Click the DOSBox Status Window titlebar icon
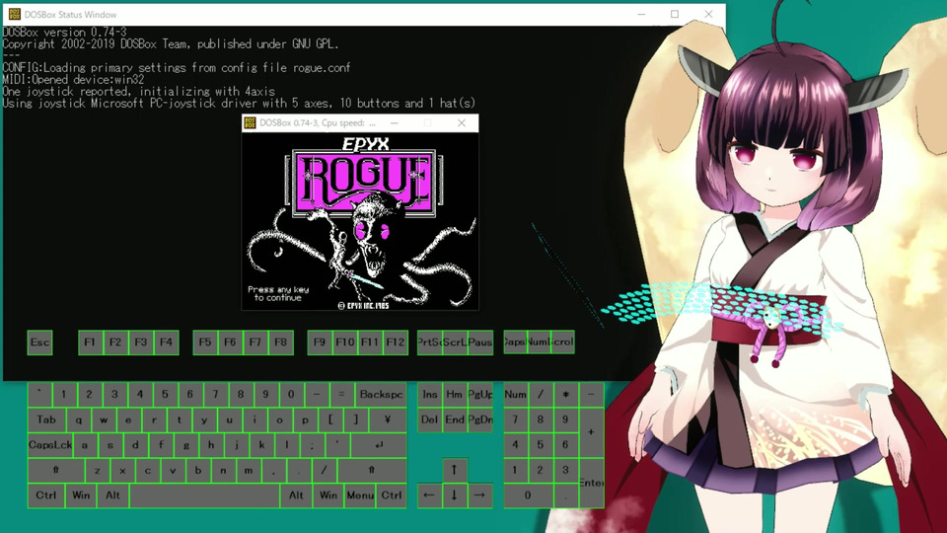The image size is (947, 533). 14,14
